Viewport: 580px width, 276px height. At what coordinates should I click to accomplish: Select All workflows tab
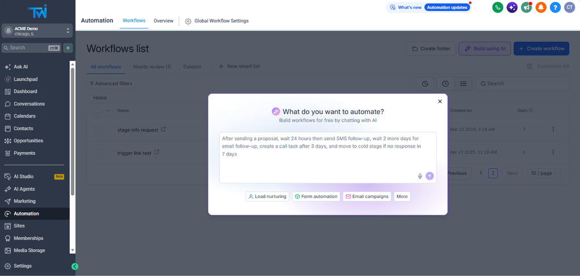(106, 67)
